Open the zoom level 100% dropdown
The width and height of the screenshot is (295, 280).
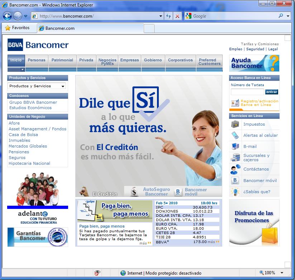(x=282, y=273)
